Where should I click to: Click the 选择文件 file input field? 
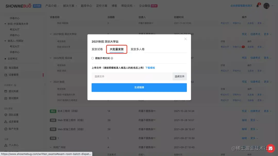coord(129,76)
